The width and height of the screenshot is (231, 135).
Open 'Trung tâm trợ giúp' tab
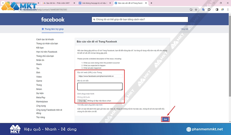(x=53, y=29)
